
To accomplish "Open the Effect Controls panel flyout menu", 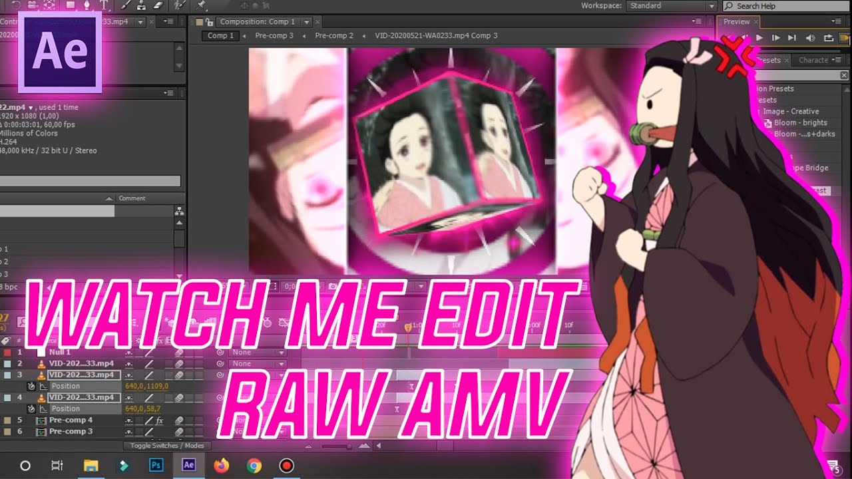I will (x=169, y=22).
